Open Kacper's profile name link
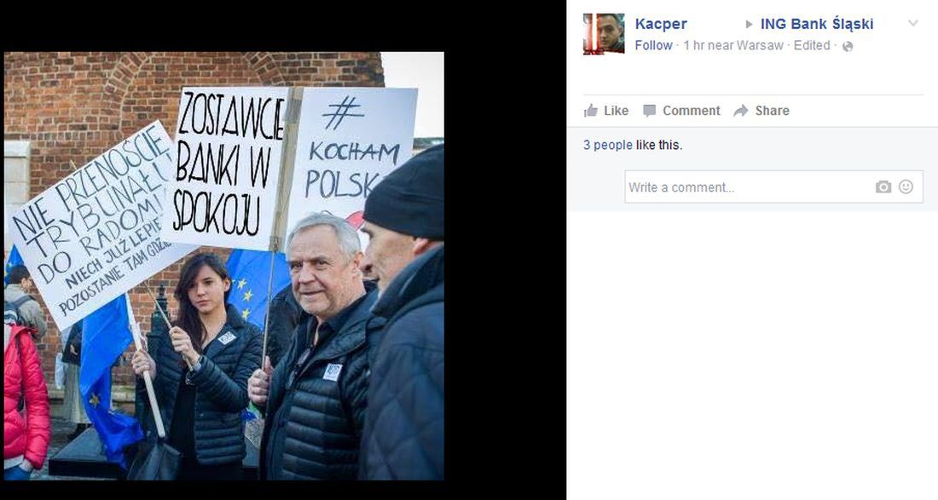 click(660, 24)
